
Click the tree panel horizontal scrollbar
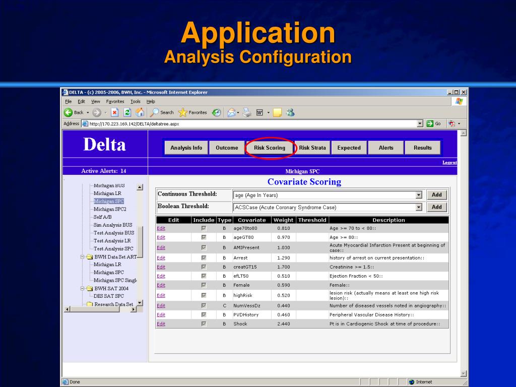click(x=100, y=309)
